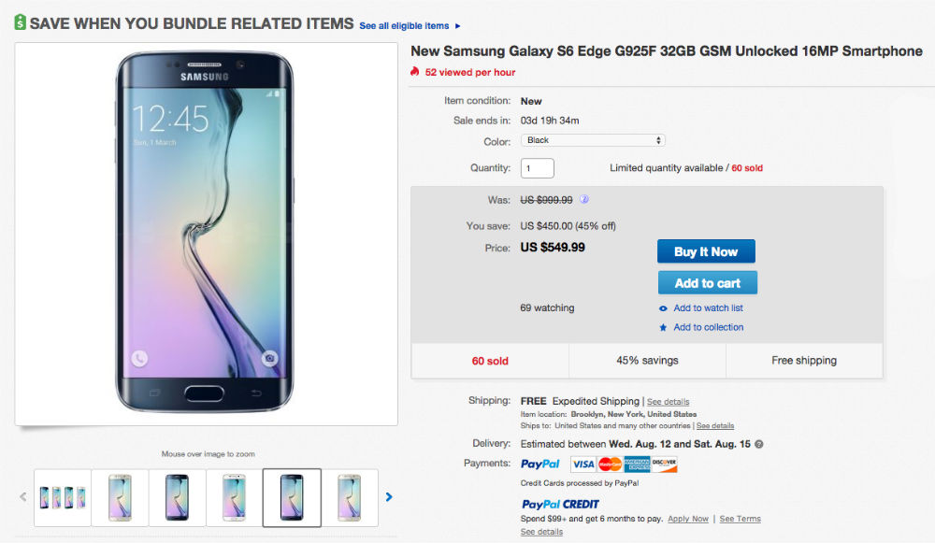The height and width of the screenshot is (543, 935).
Task: Click the eye icon beside Add to watch list
Action: pos(663,307)
